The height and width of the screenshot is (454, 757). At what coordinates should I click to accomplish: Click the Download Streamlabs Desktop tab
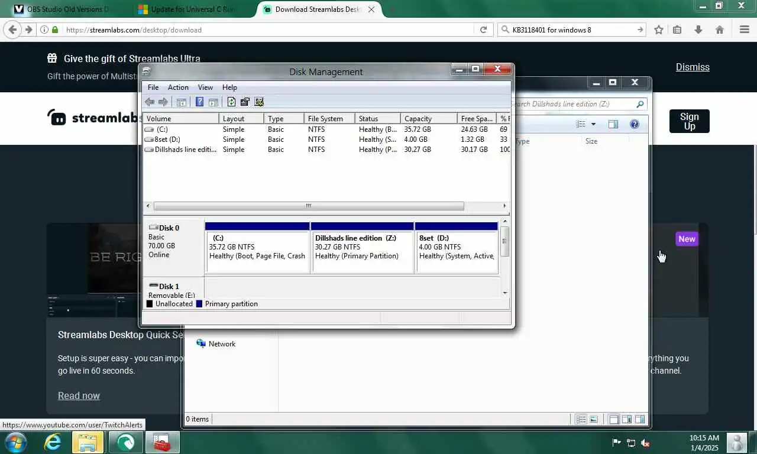(319, 9)
